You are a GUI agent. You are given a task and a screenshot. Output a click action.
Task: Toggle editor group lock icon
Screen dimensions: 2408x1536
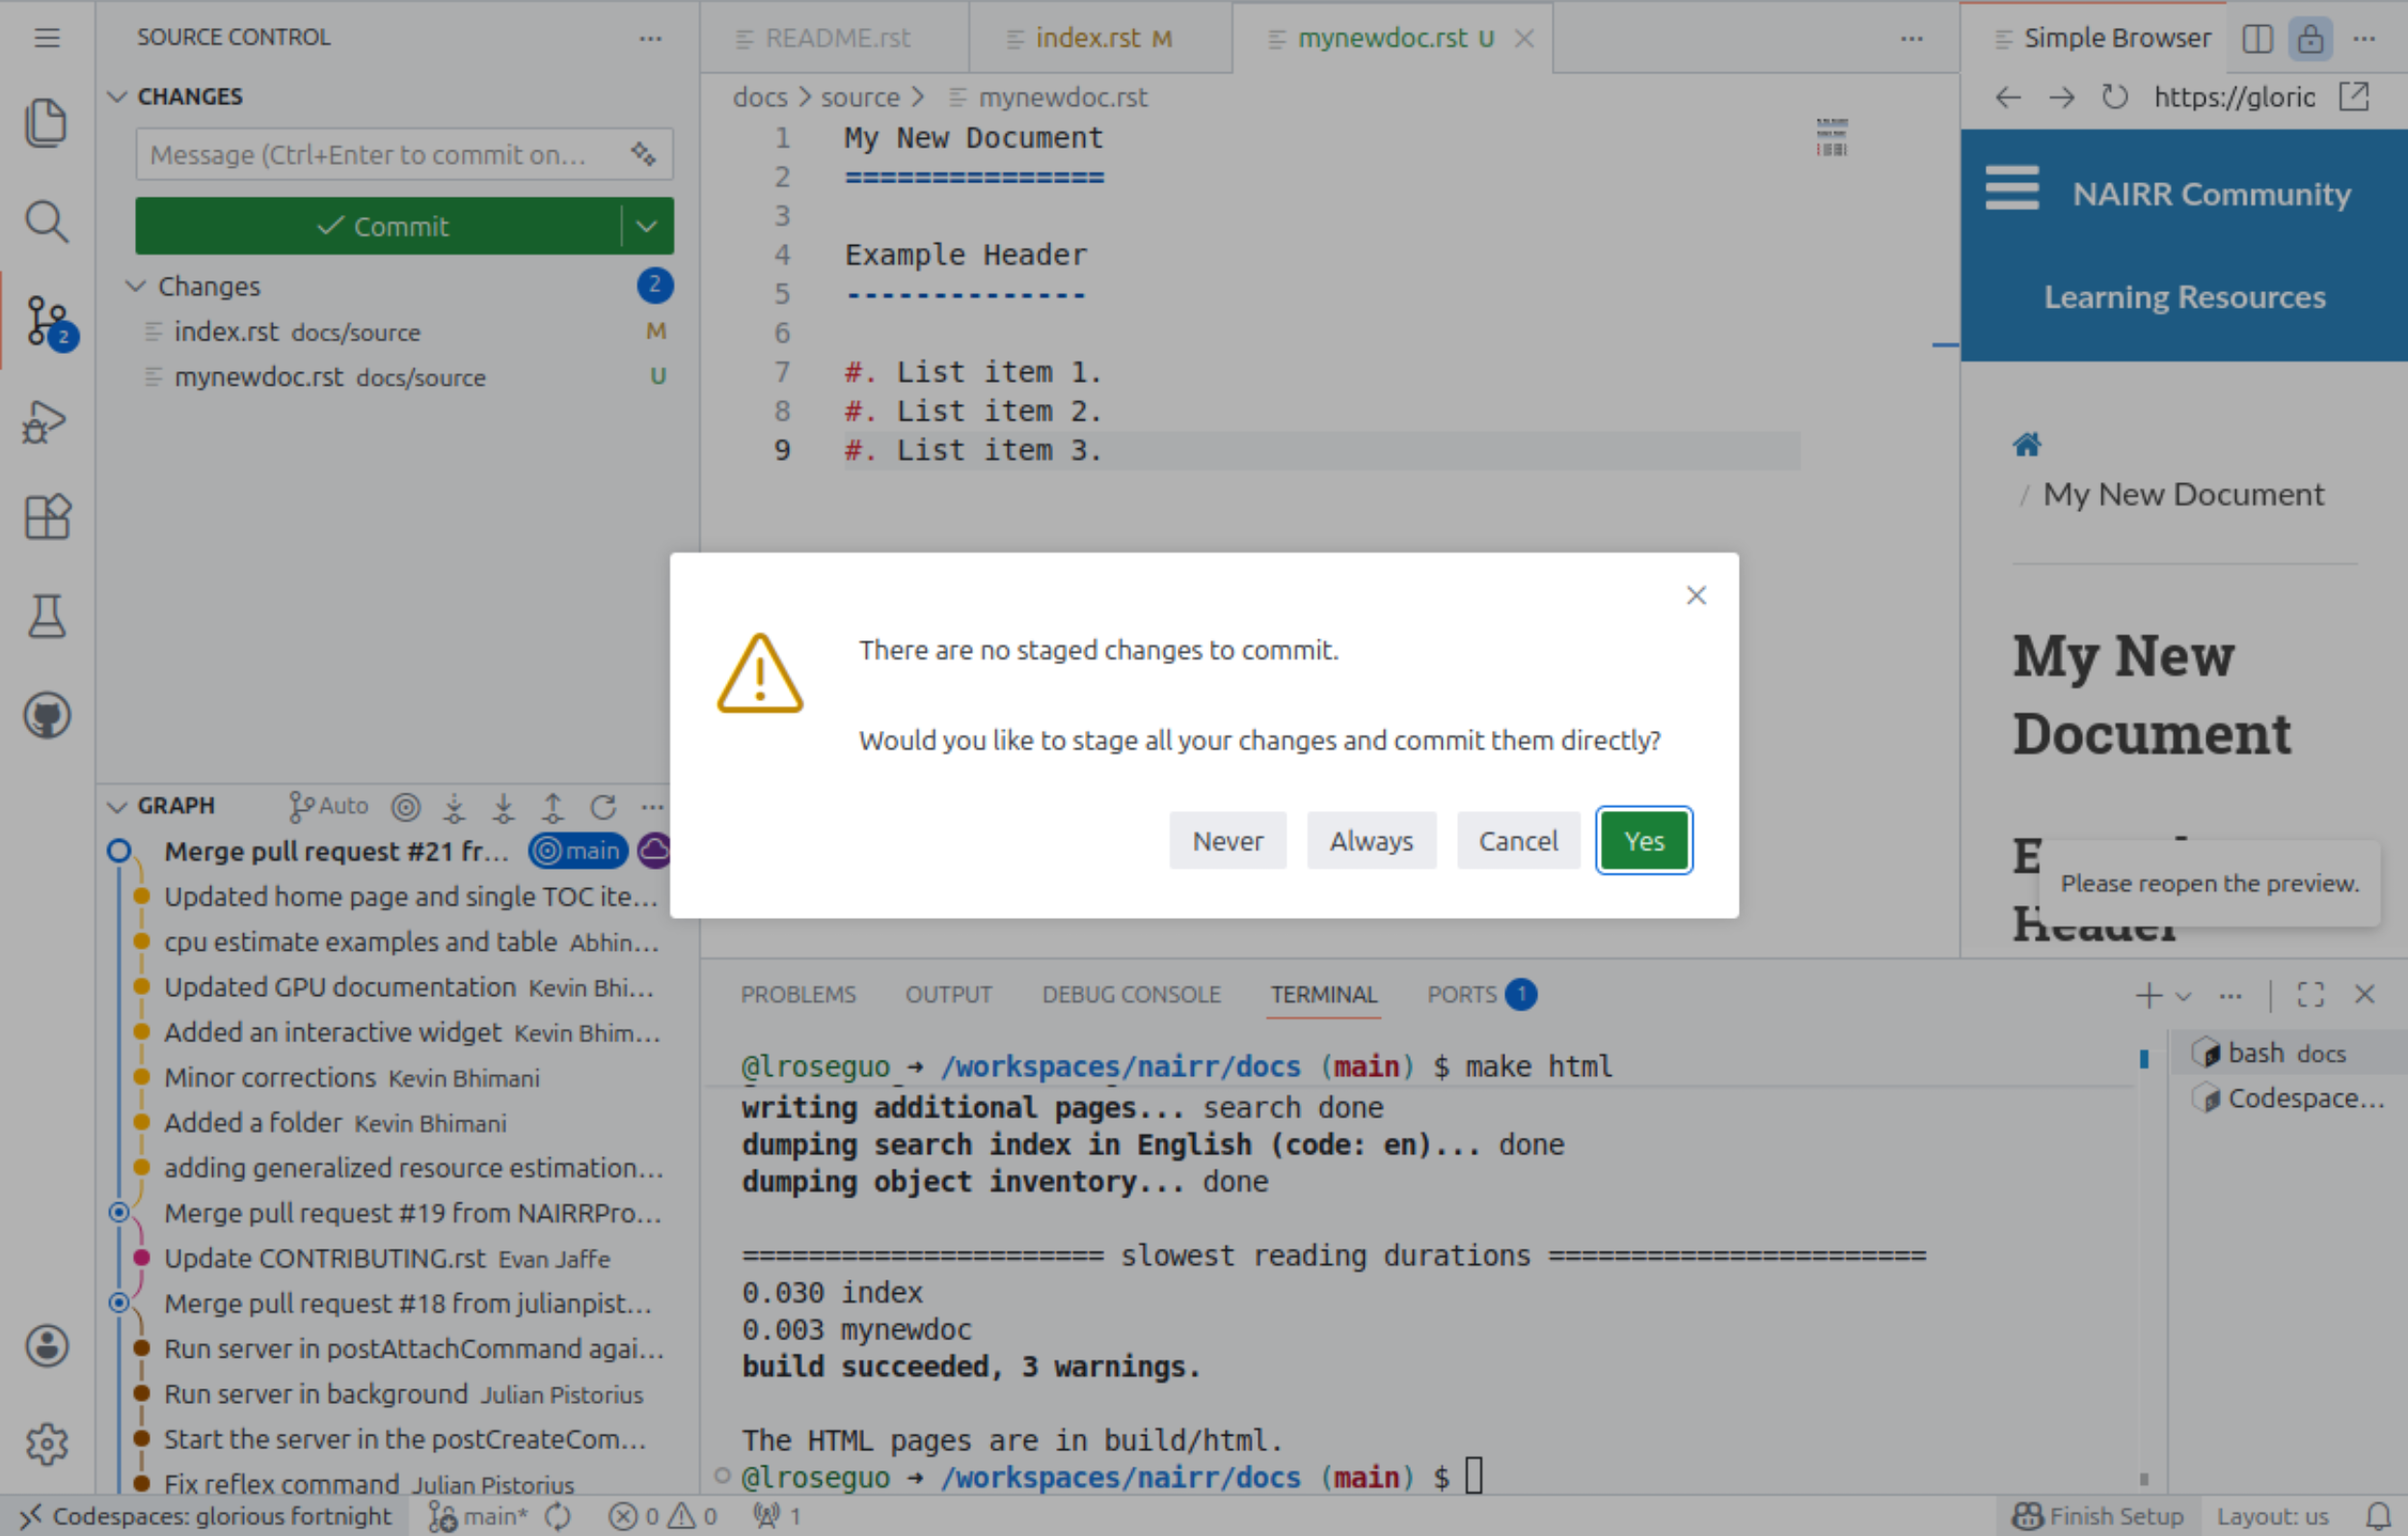coord(2310,38)
